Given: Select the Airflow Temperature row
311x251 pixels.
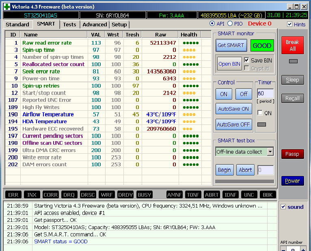Looking at the screenshot, I should (x=108, y=114).
